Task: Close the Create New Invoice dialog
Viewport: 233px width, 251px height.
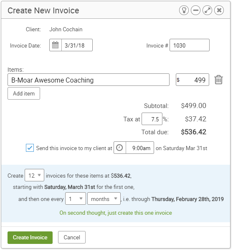Action: [x=219, y=10]
